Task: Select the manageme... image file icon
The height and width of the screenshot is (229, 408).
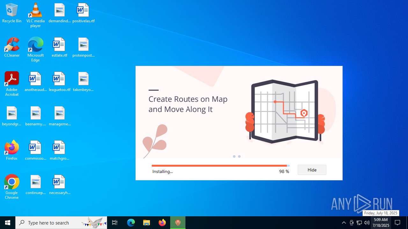Action: [x=60, y=116]
